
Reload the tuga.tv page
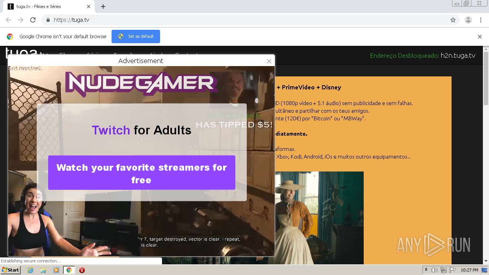pyautogui.click(x=33, y=20)
